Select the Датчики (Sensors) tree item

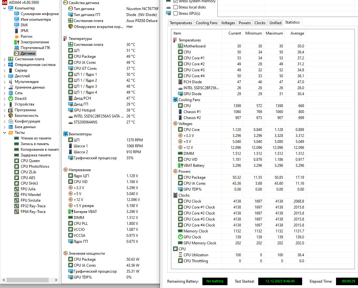point(25,53)
